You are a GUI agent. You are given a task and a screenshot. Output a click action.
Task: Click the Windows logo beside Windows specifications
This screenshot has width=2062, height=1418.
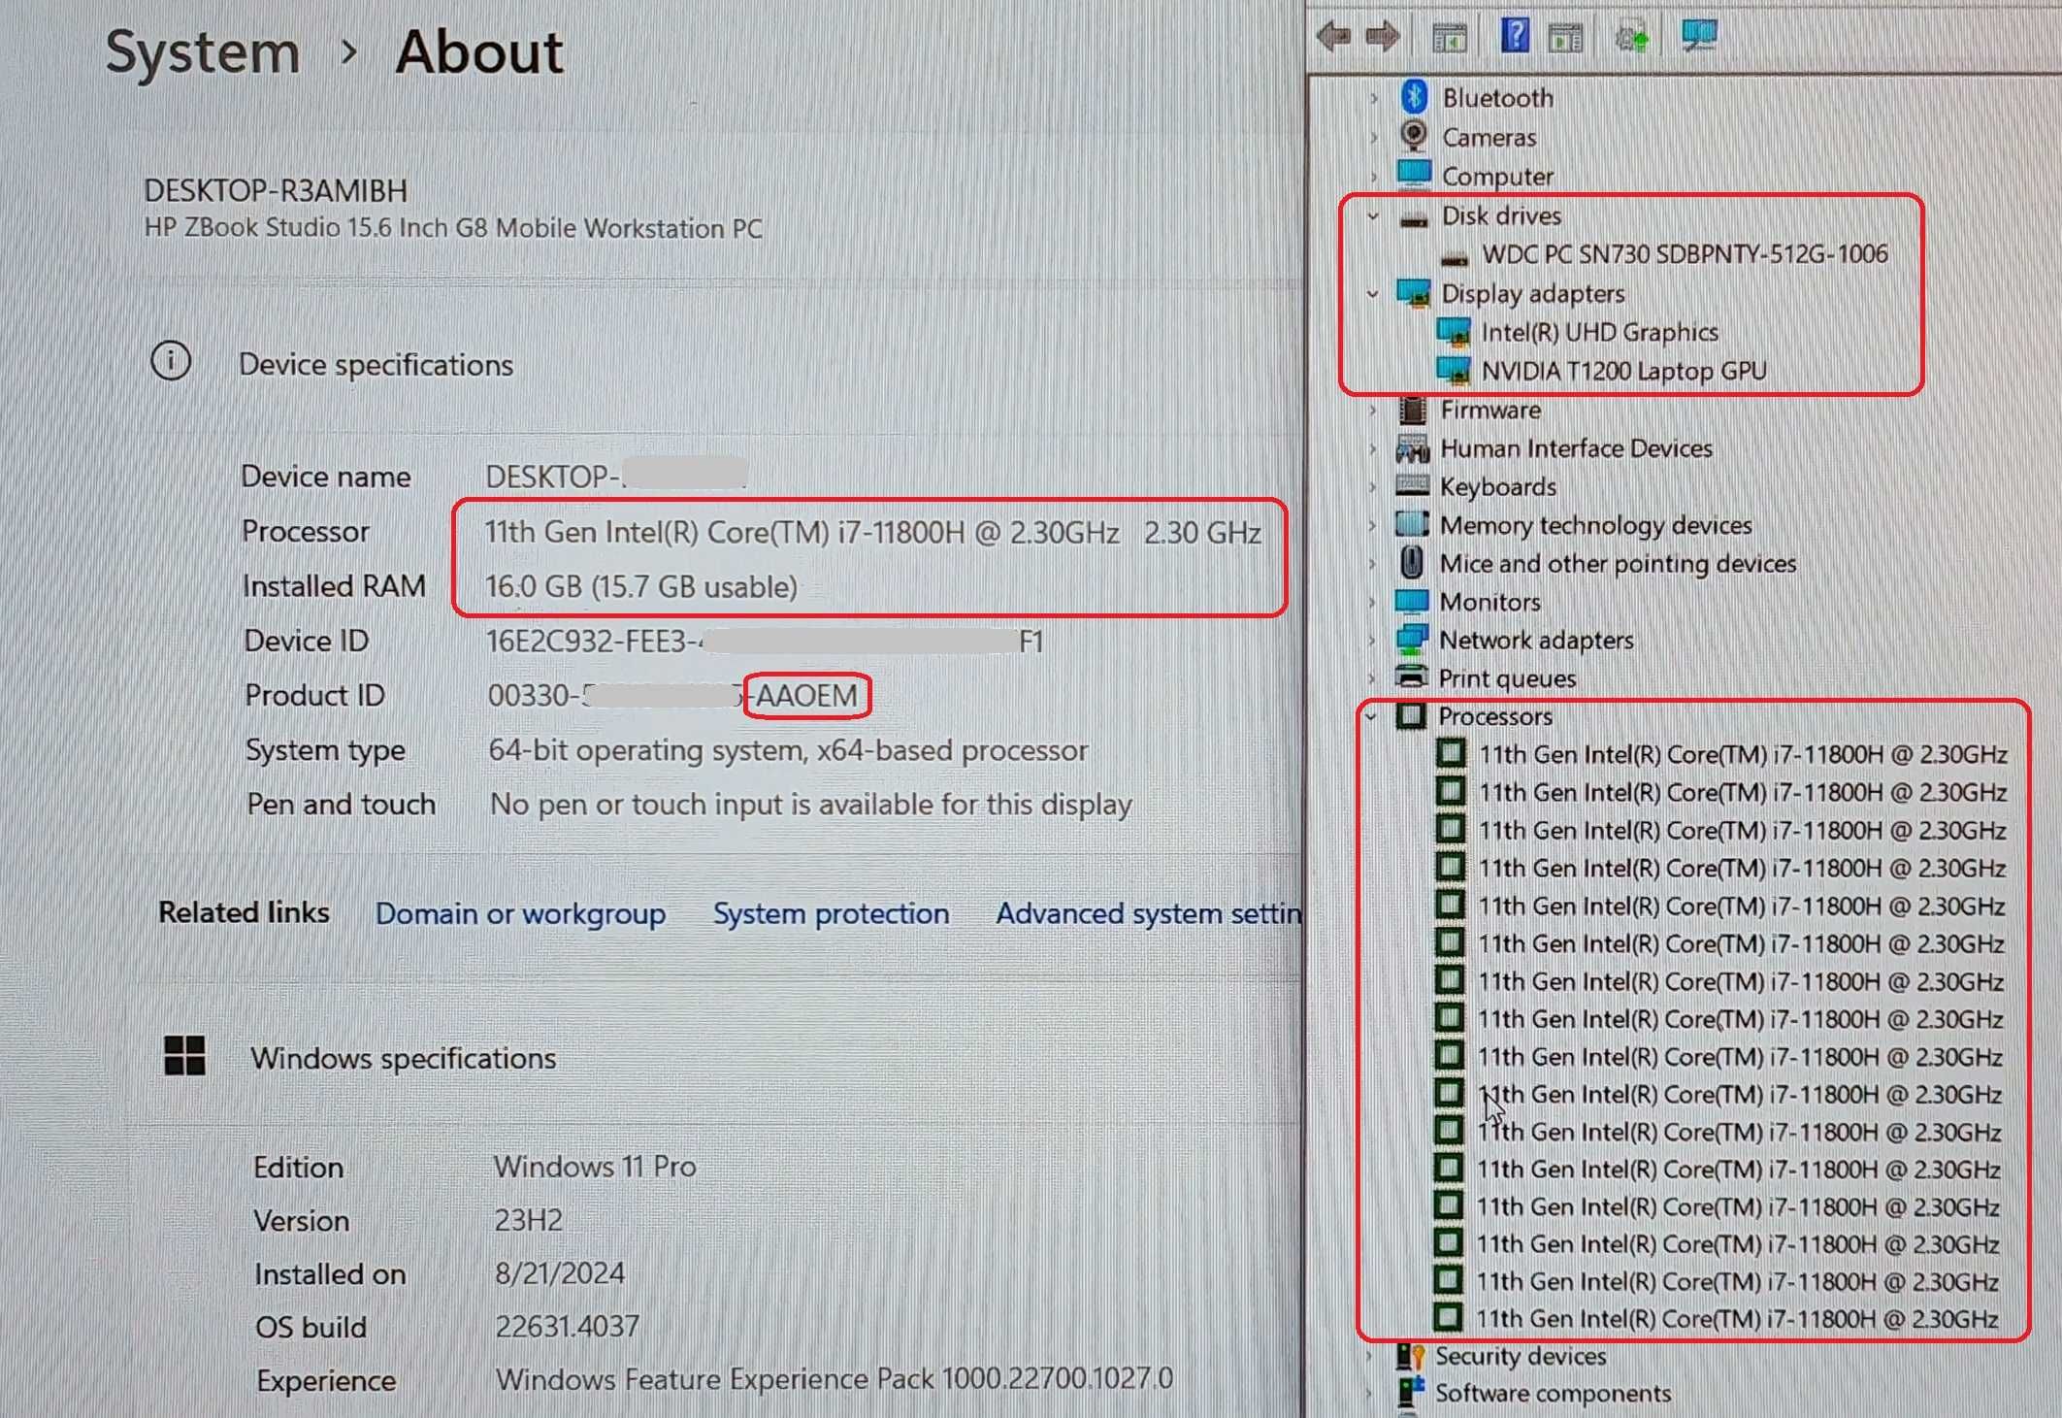(x=184, y=1055)
